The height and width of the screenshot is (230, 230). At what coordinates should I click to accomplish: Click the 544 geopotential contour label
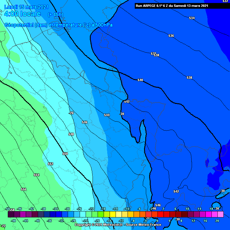(x=107, y=115)
